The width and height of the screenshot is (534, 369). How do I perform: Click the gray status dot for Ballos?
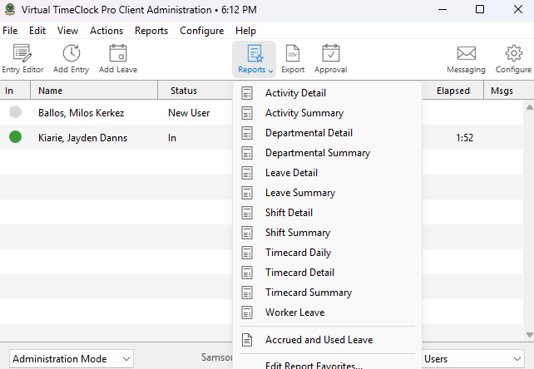[15, 112]
